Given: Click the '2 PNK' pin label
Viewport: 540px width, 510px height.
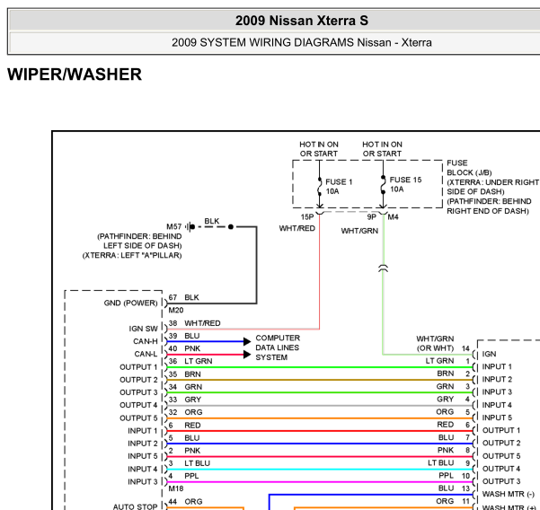Looking at the screenshot, I should click(184, 451).
